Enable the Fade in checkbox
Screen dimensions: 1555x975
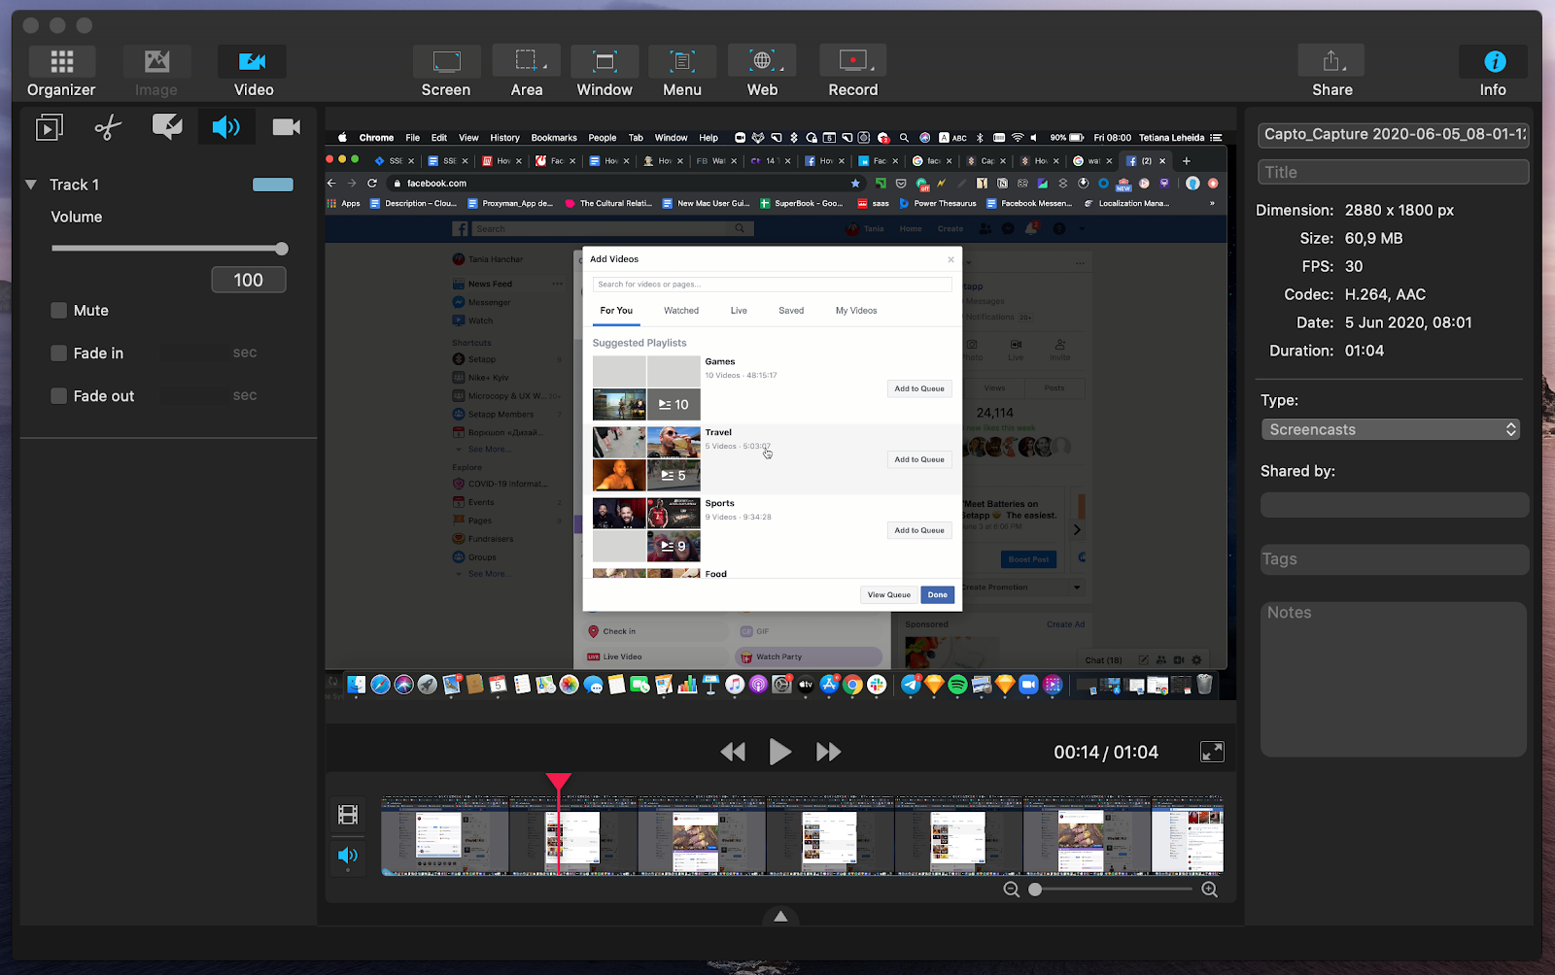tap(59, 353)
